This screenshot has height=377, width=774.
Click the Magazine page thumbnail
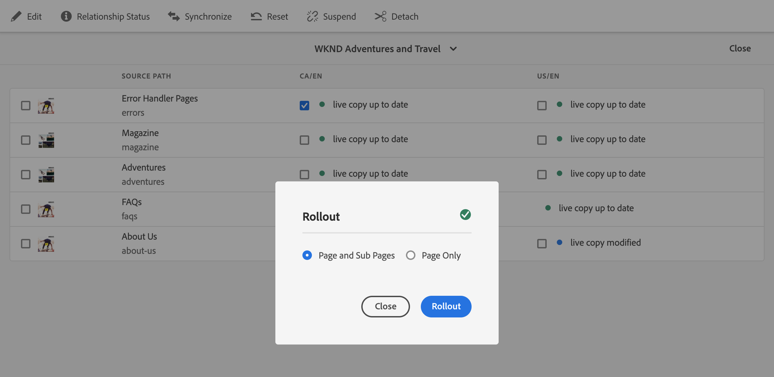coord(46,140)
